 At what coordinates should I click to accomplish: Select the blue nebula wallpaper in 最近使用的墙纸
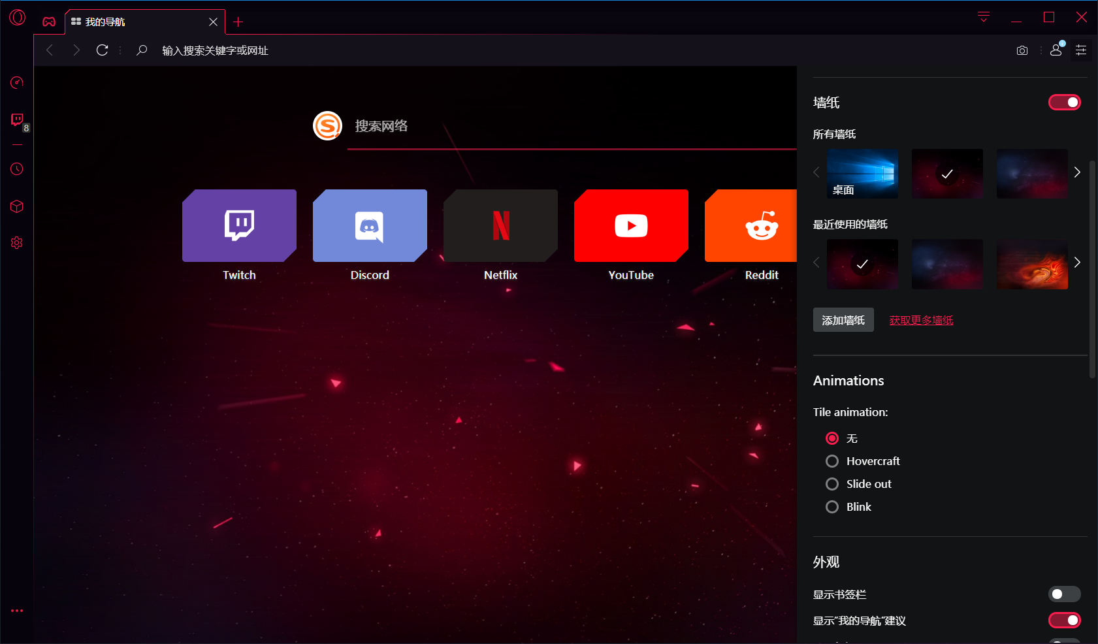click(947, 264)
